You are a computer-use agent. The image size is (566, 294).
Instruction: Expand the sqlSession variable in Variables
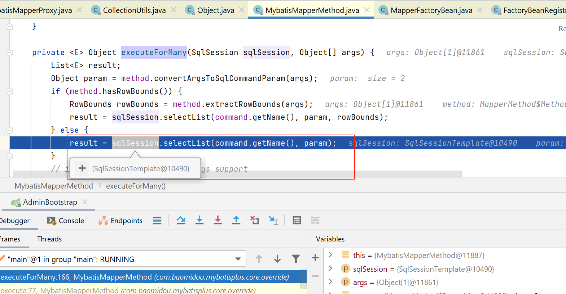(x=330, y=268)
